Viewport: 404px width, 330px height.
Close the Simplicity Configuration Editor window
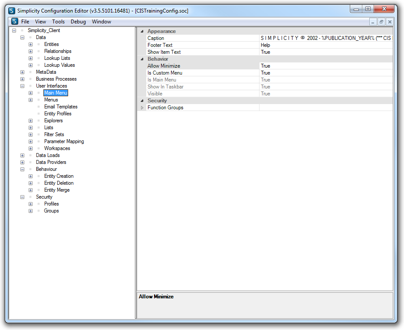click(384, 9)
